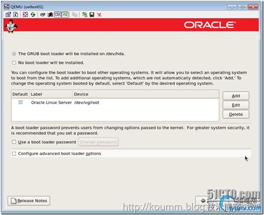Click the Device column header
Viewport: 264px width, 215px height.
[146, 94]
